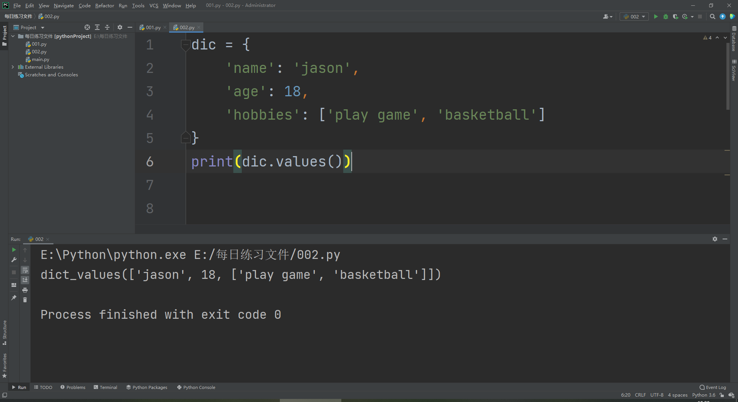Click the editor's vertical scrollbar

pyautogui.click(x=728, y=76)
